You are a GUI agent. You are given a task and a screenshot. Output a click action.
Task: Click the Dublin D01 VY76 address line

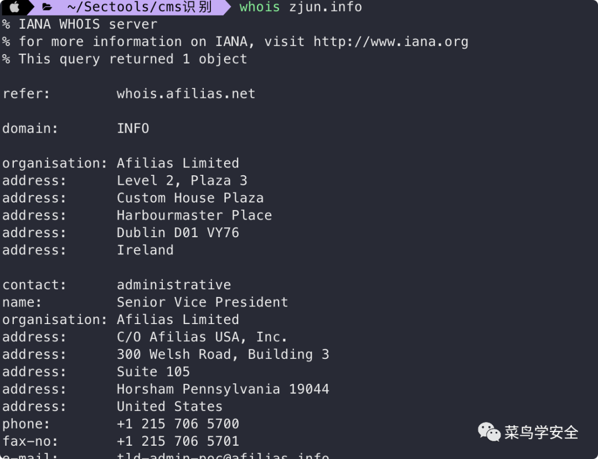(178, 233)
